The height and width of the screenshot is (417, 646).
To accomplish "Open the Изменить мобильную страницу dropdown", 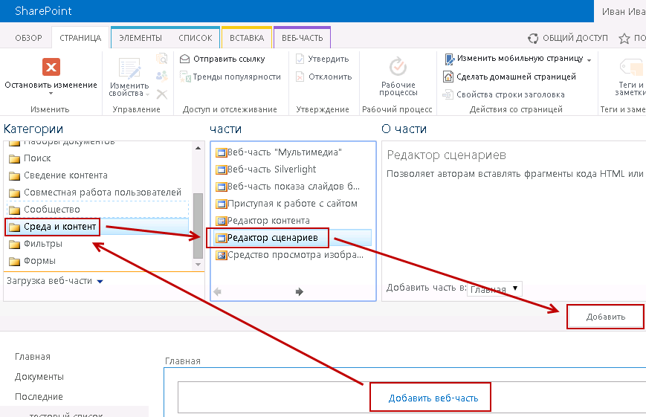I will coord(589,59).
